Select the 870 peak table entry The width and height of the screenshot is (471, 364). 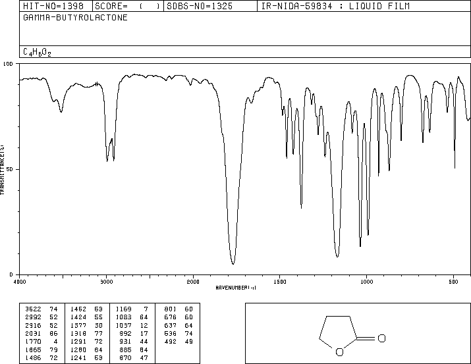pos(134,357)
